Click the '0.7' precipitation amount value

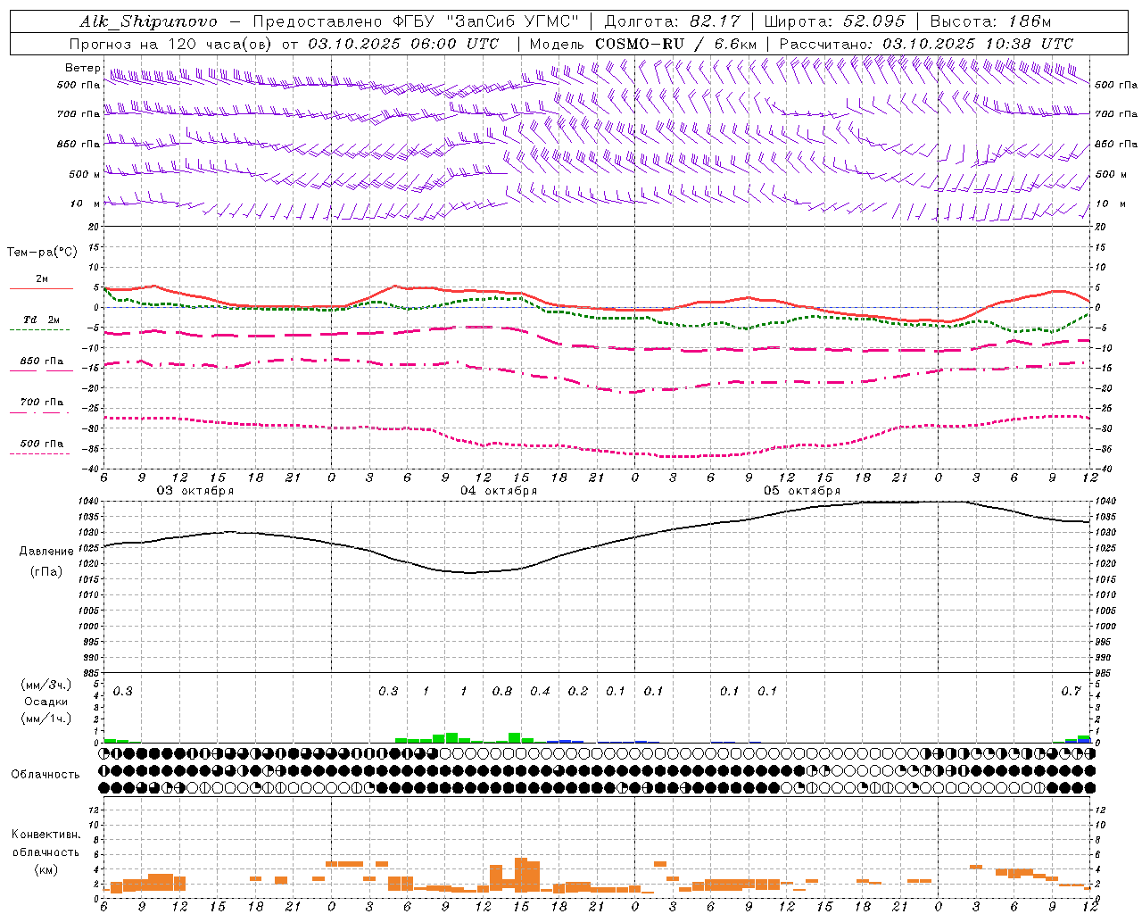1071,692
